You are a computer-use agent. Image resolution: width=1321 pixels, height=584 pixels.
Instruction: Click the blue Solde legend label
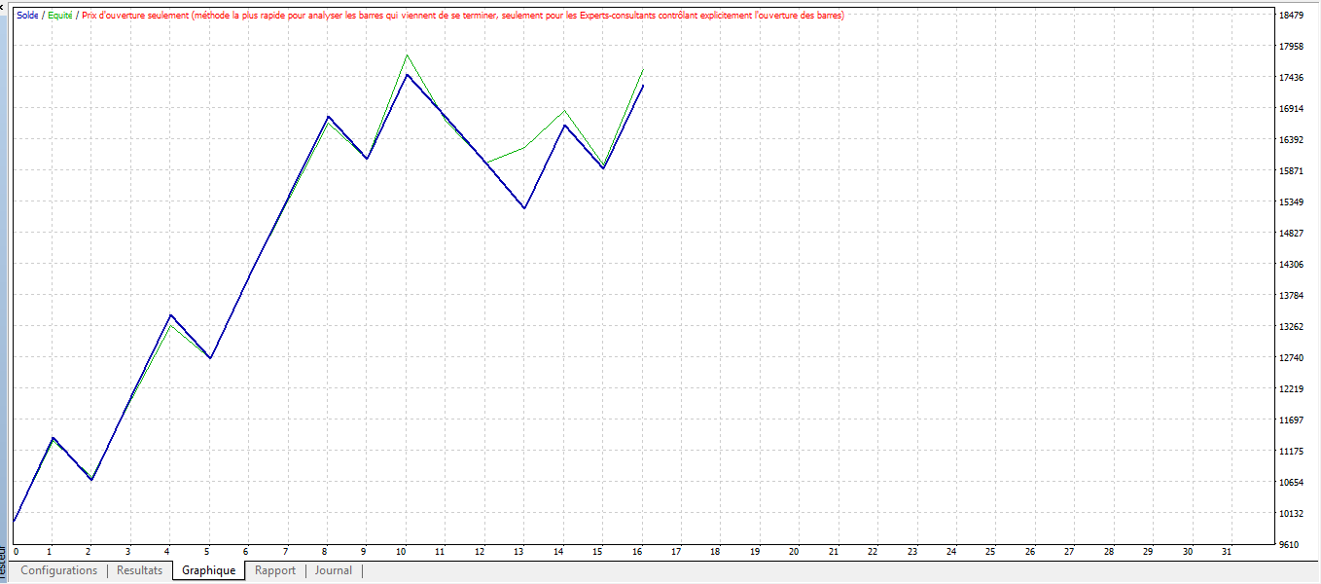(x=28, y=16)
